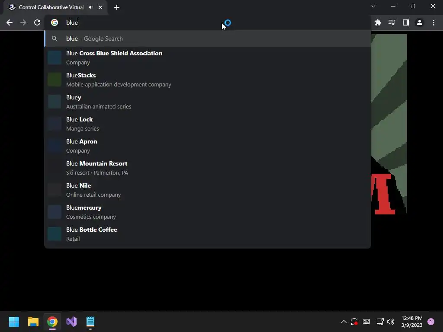Select the Blue Apron suggestion
443x332 pixels.
tap(208, 146)
